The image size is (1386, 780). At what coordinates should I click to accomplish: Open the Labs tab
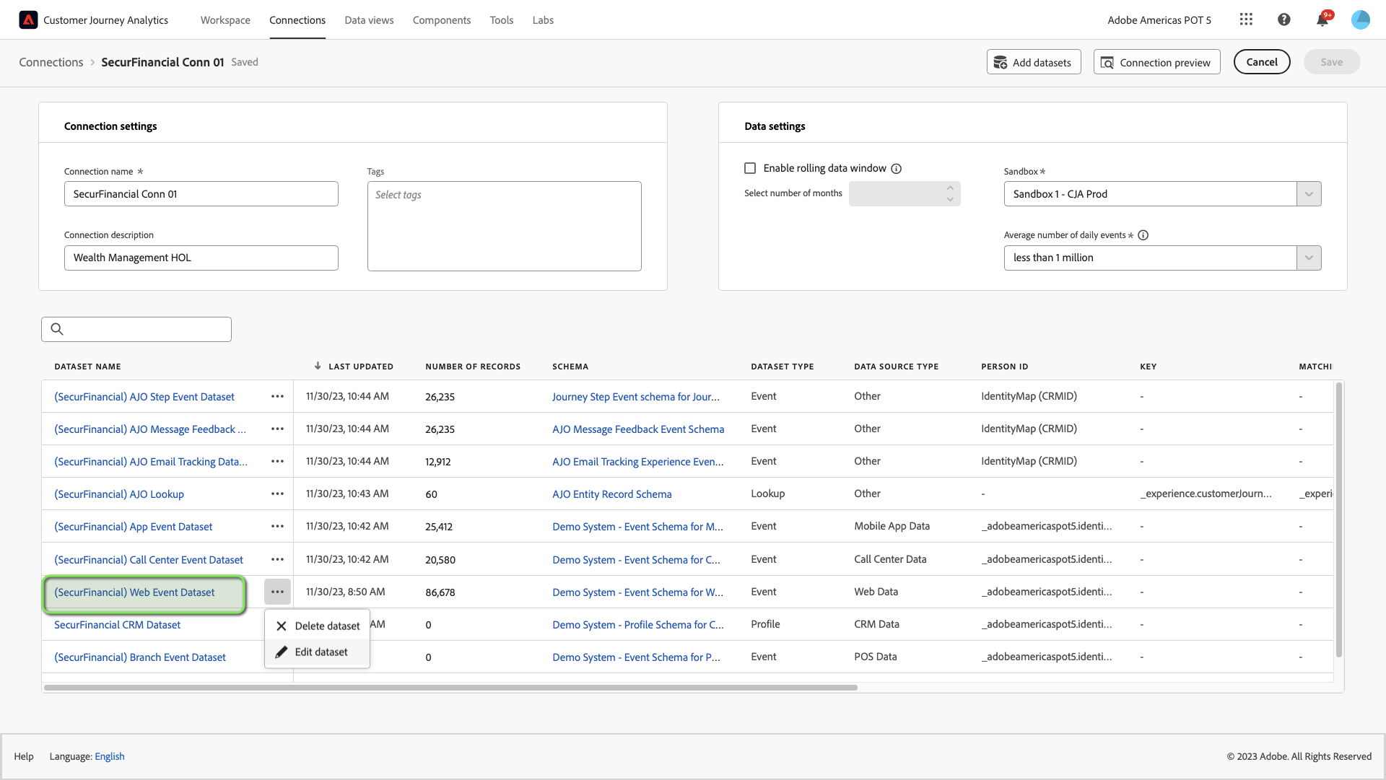coord(543,20)
